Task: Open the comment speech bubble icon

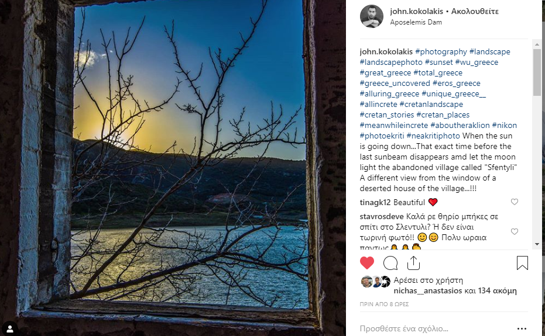Action: pos(390,263)
